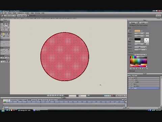Open the Bone menu
This screenshot has width=162, height=122.
coord(15,13)
